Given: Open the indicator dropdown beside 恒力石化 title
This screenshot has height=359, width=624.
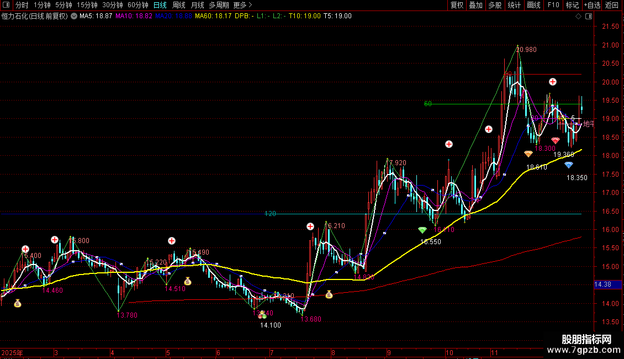Looking at the screenshot, I should (x=74, y=17).
